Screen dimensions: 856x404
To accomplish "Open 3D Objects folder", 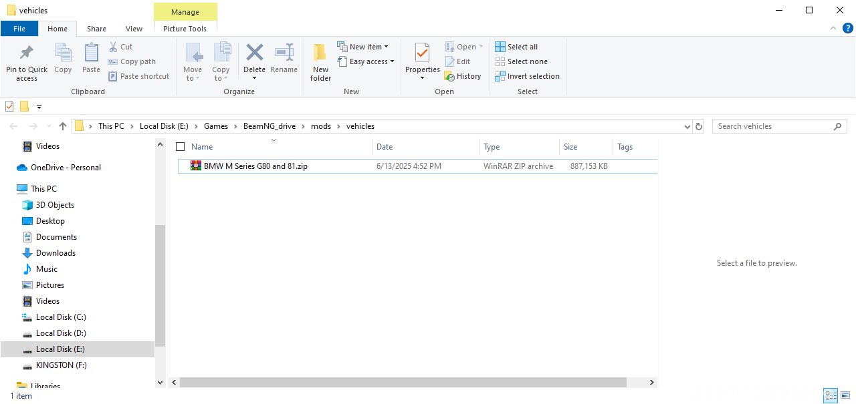I will [x=55, y=205].
